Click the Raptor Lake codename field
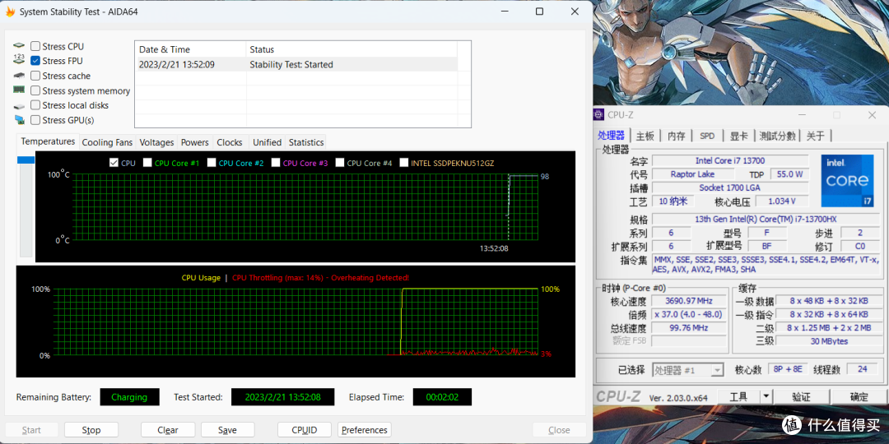Image resolution: width=889 pixels, height=444 pixels. tap(692, 173)
